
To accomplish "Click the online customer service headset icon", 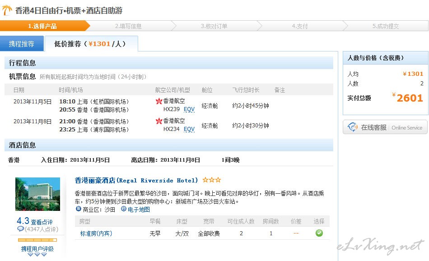I will 352,127.
